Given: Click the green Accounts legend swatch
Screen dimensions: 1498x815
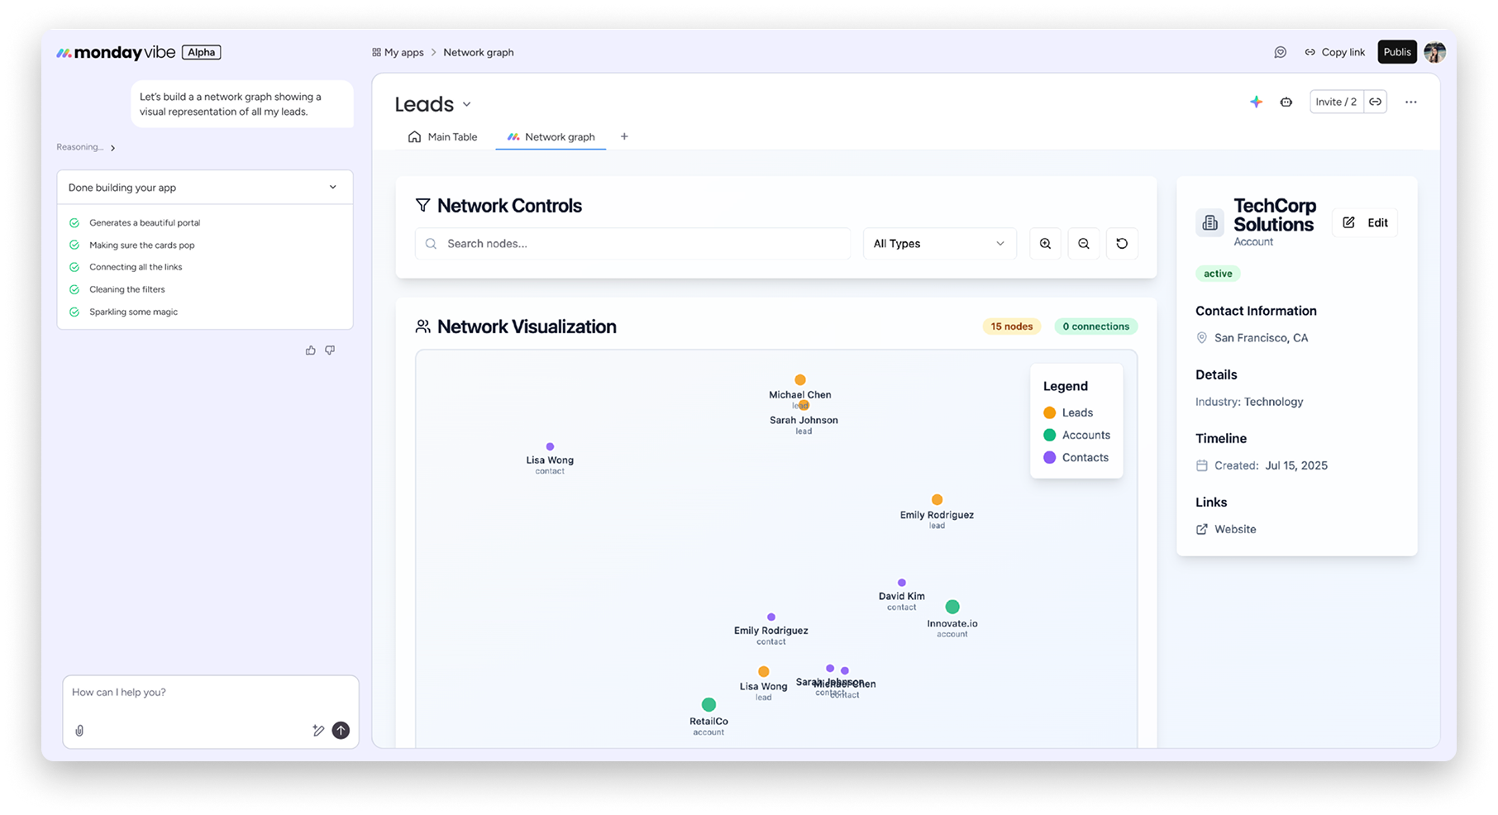Looking at the screenshot, I should coord(1049,435).
